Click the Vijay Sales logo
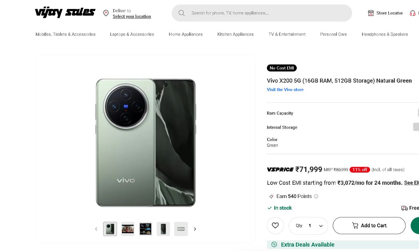 click(65, 13)
